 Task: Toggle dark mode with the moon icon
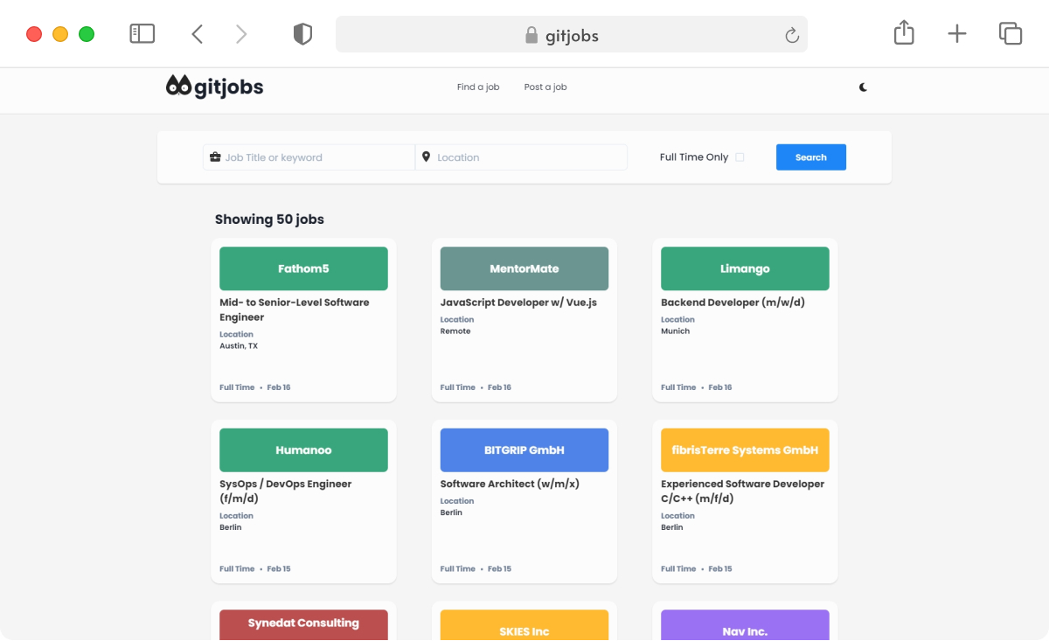pyautogui.click(x=864, y=87)
